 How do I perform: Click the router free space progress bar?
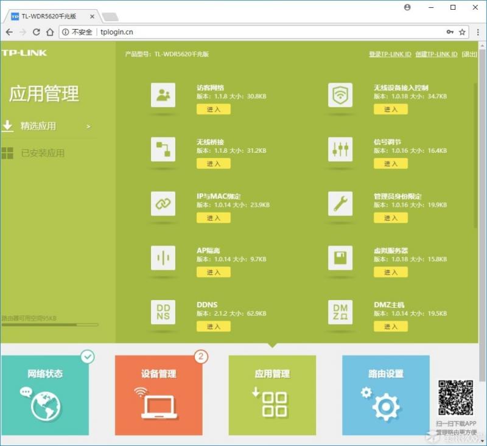50,325
